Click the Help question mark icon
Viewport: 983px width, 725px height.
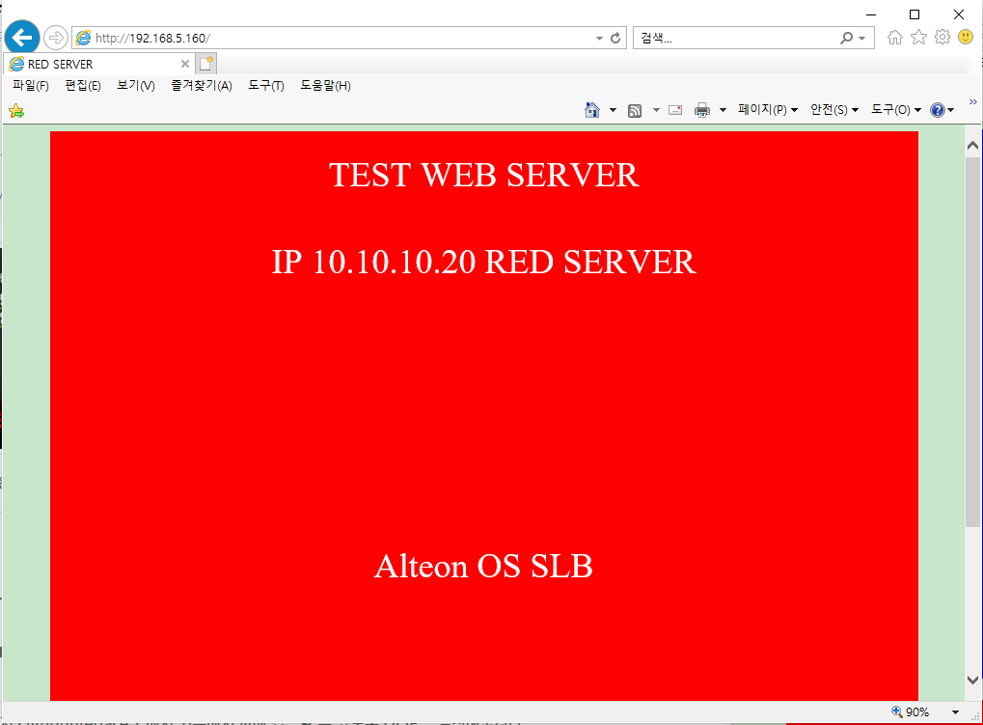(938, 110)
